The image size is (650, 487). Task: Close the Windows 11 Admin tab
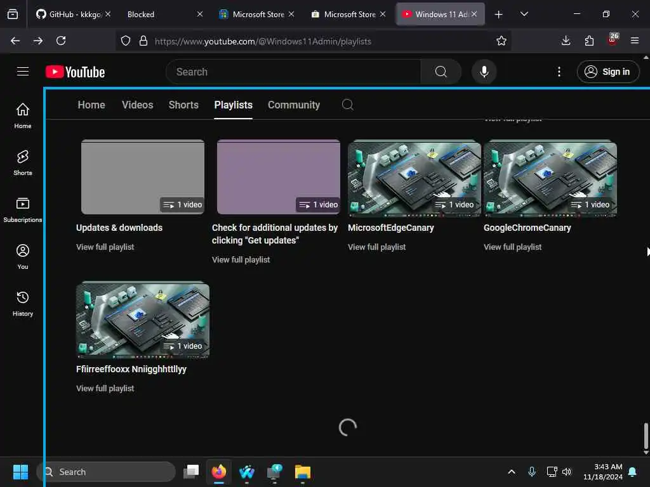coord(474,14)
